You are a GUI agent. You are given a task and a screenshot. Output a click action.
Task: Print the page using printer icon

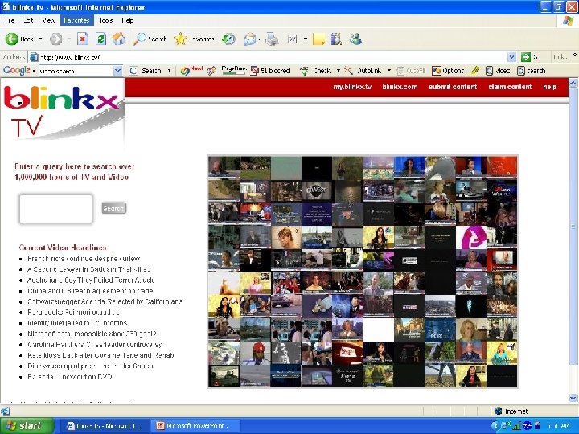tap(272, 39)
